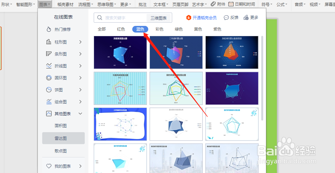Expand the 饼图 category chevron
335x173 pixels.
pyautogui.click(x=80, y=90)
